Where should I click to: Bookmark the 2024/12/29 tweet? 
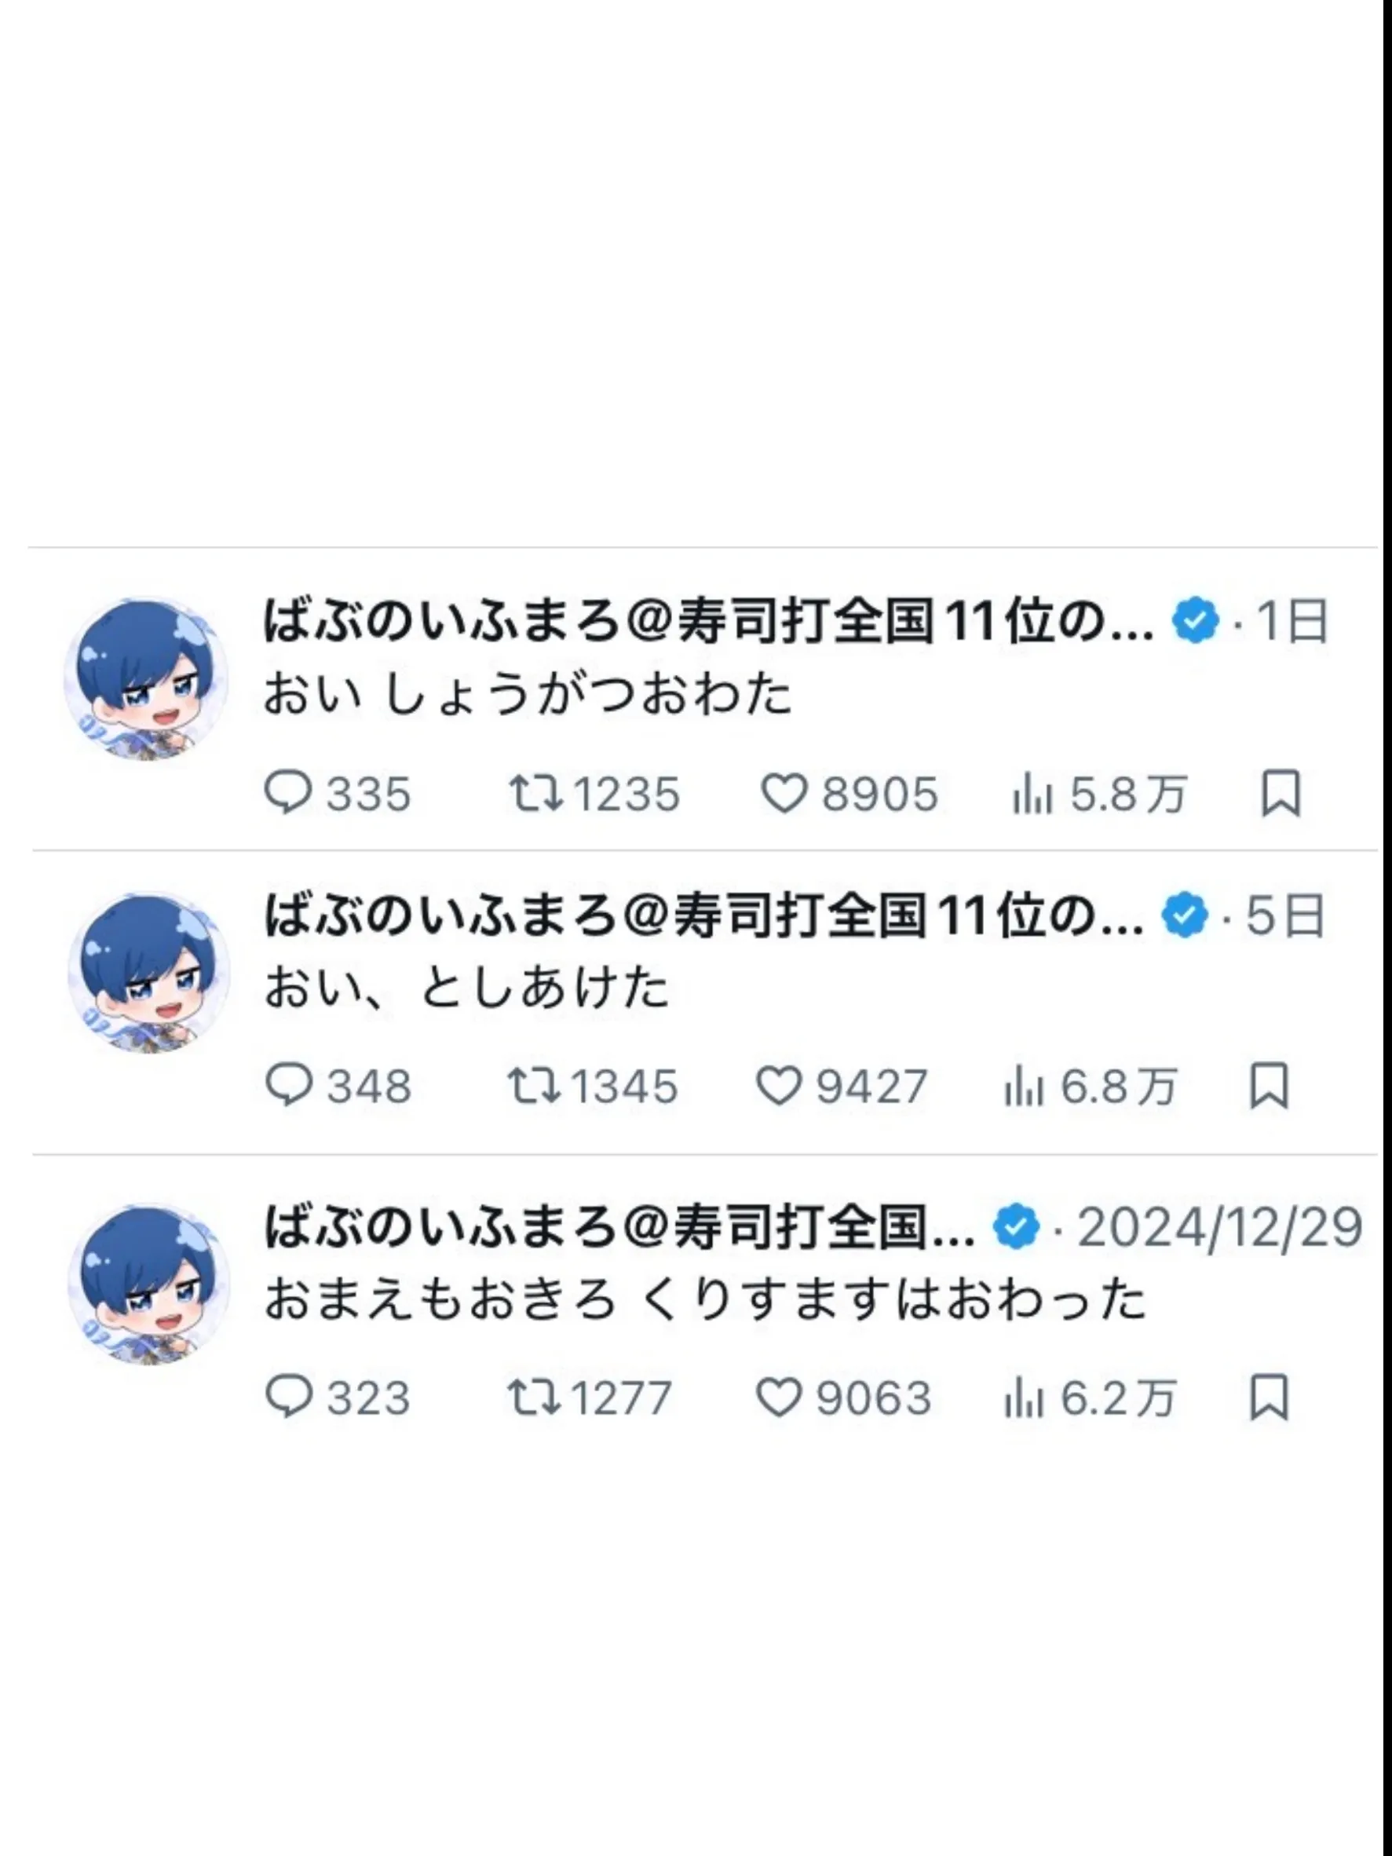pos(1269,1397)
